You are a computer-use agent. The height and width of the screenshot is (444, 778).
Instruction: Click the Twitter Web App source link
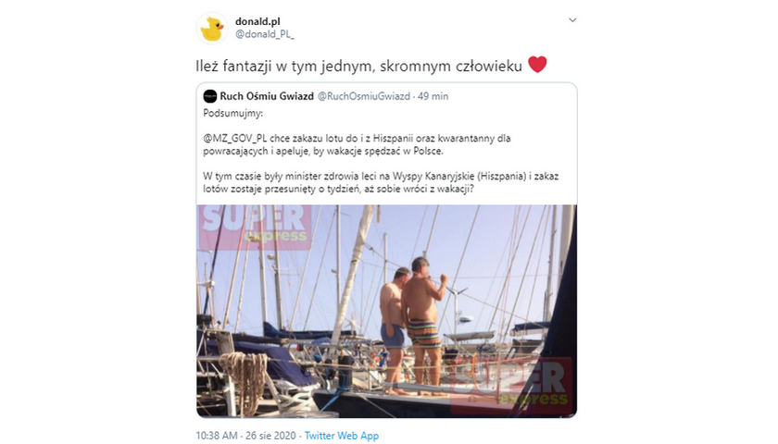coord(342,436)
